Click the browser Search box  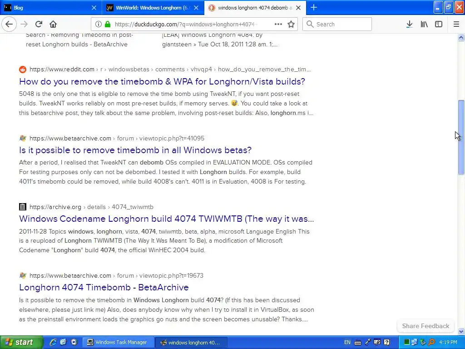pos(337,24)
